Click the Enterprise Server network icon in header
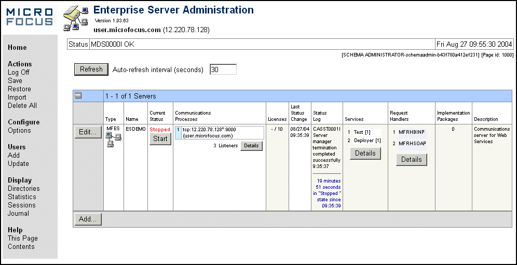Viewport: 517px width, 265px height. pos(75,20)
